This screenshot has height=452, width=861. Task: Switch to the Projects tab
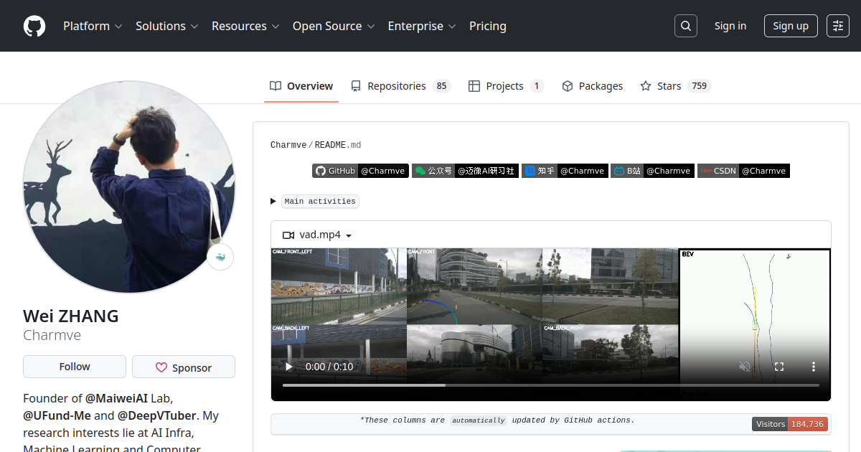(506, 86)
